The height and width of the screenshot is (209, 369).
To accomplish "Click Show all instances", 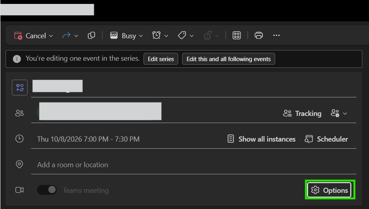I will (261, 139).
